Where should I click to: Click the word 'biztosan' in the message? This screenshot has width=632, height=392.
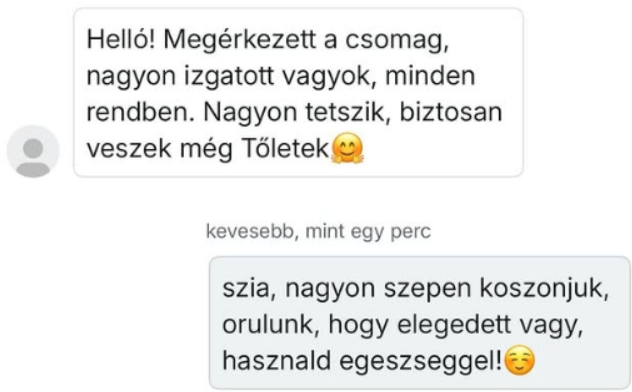click(451, 112)
